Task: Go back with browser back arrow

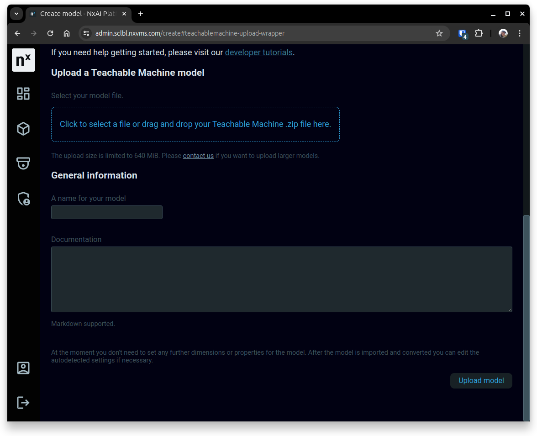Action: [17, 33]
